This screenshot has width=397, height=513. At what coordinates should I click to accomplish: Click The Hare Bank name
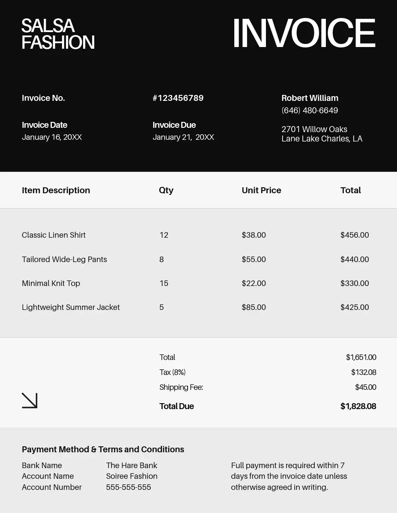tap(131, 466)
